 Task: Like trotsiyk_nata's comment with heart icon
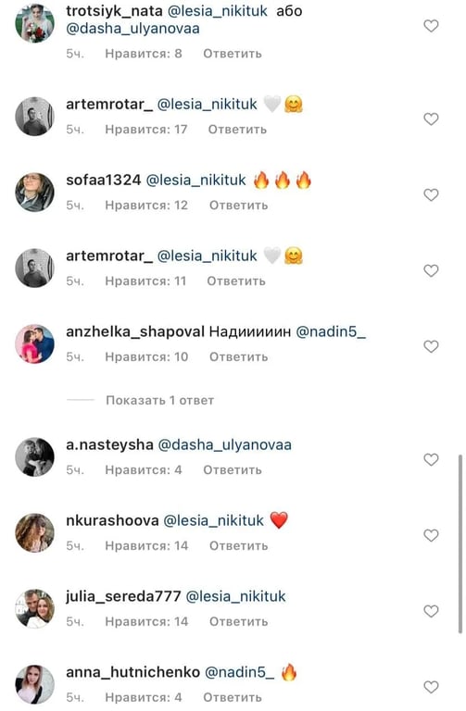(x=431, y=26)
